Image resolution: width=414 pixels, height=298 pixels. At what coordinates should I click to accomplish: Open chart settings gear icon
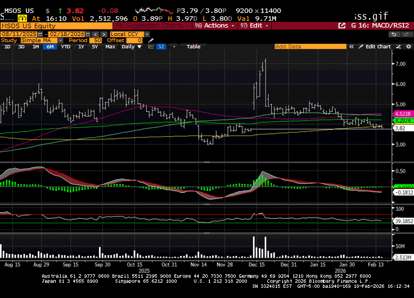[x=408, y=47]
